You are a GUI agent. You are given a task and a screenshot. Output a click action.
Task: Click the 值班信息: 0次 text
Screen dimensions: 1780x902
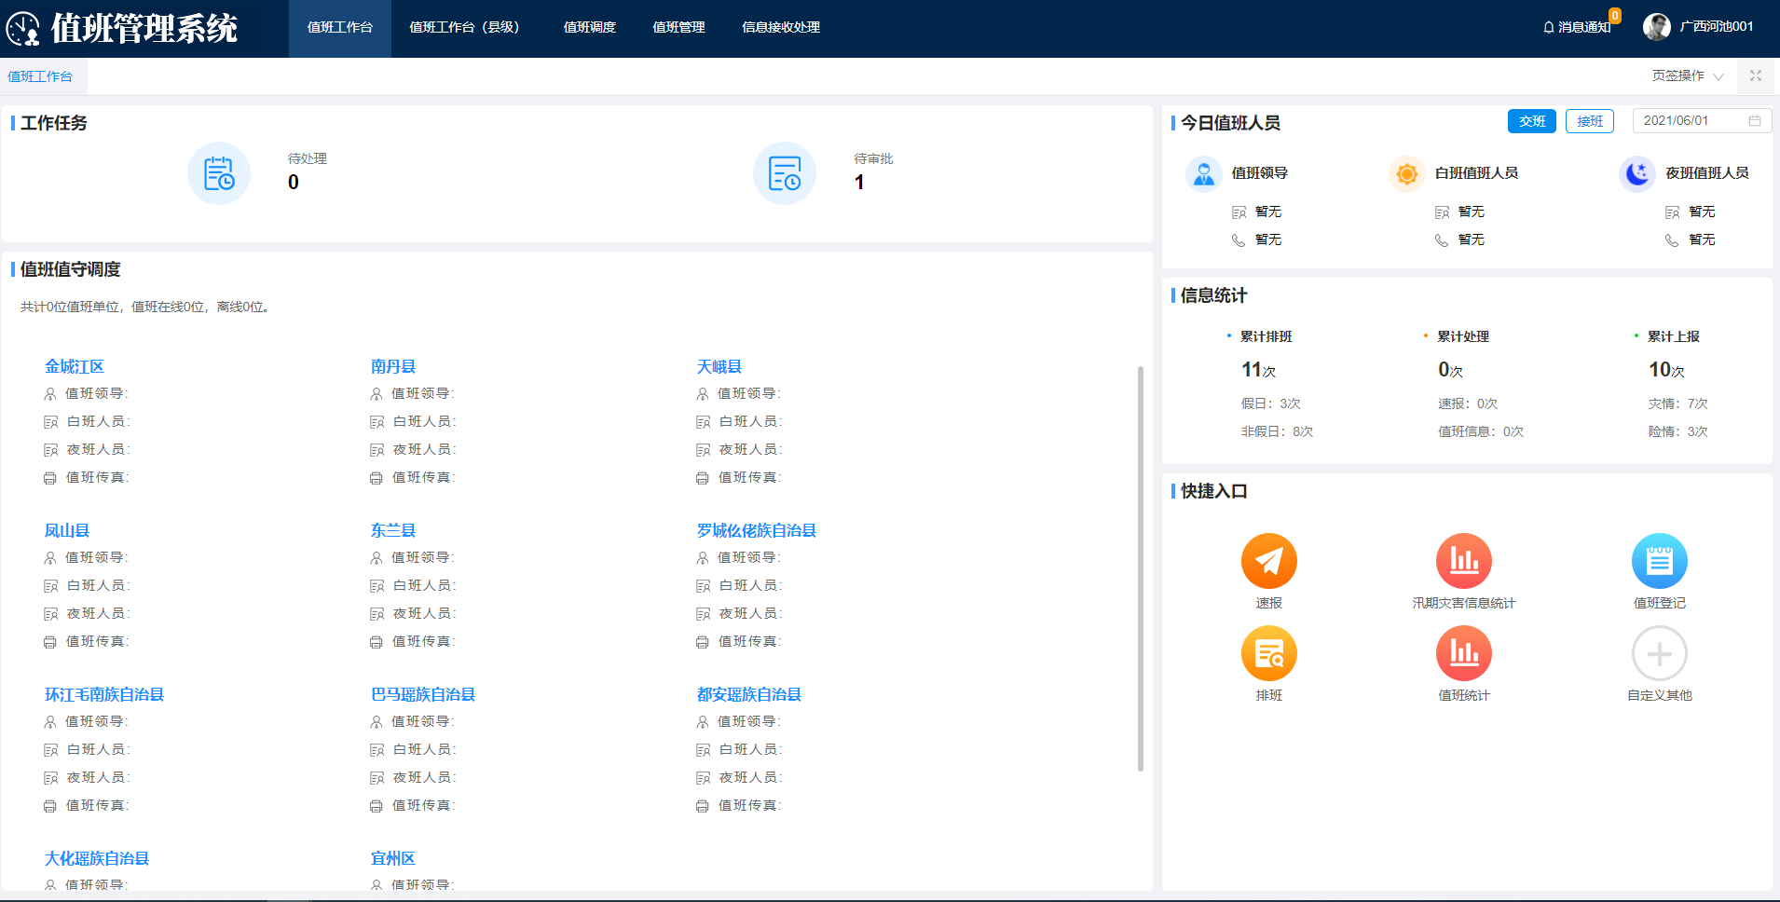point(1481,431)
